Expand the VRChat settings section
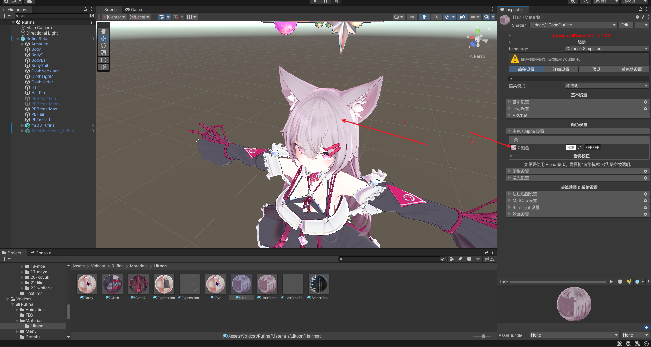The image size is (651, 347). point(520,115)
